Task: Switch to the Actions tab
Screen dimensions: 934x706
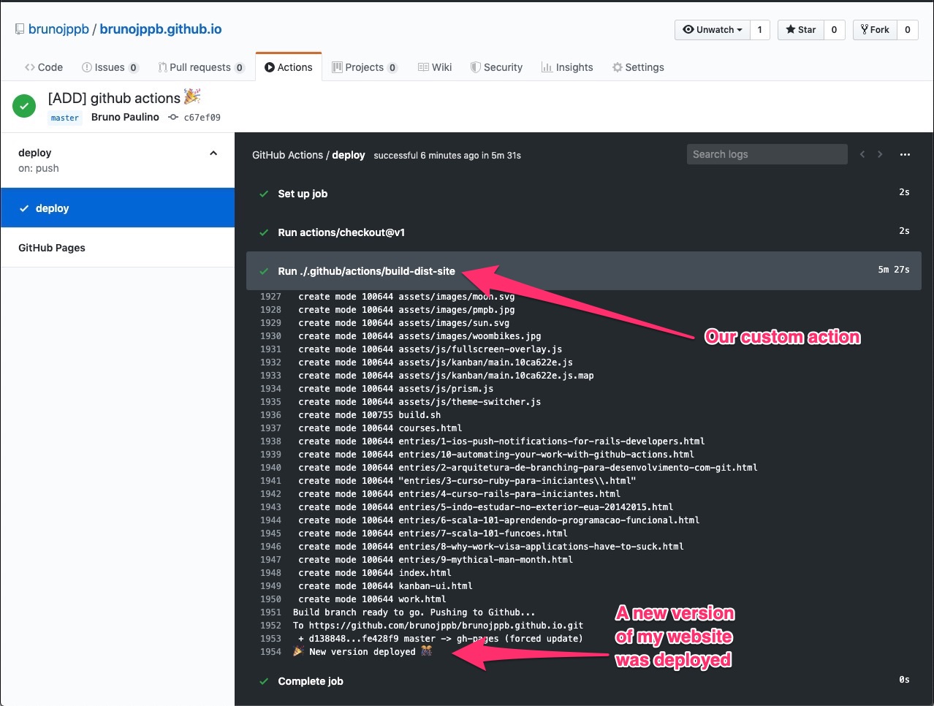Action: (289, 67)
